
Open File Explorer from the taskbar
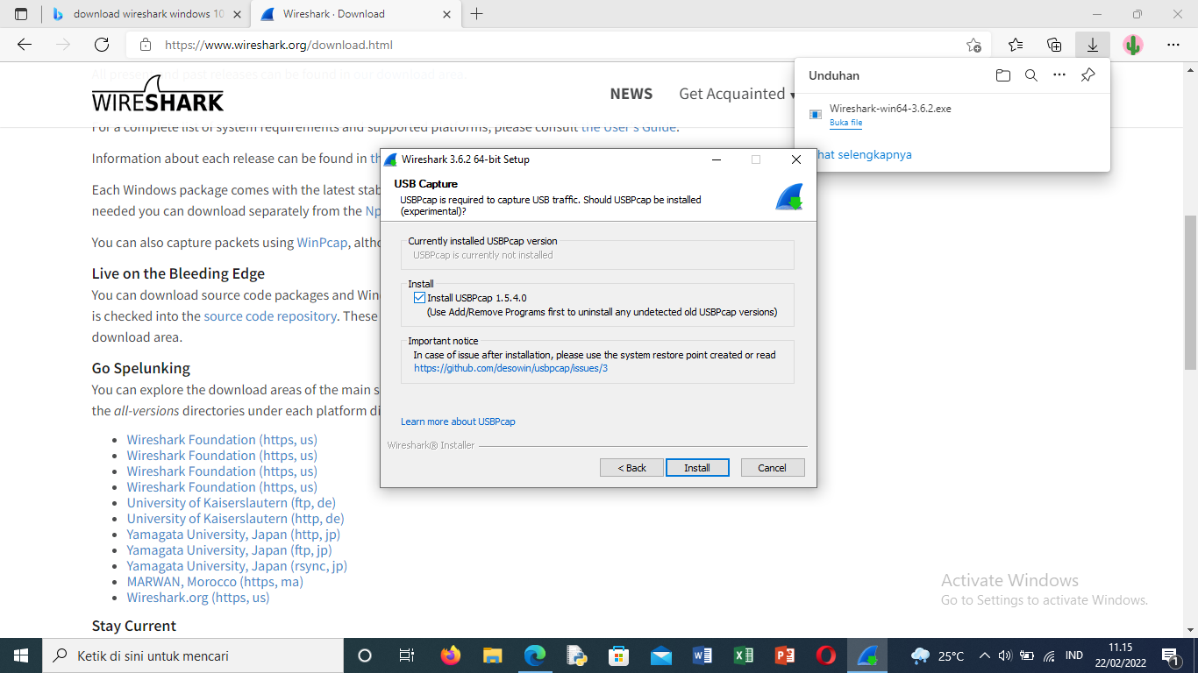[492, 655]
